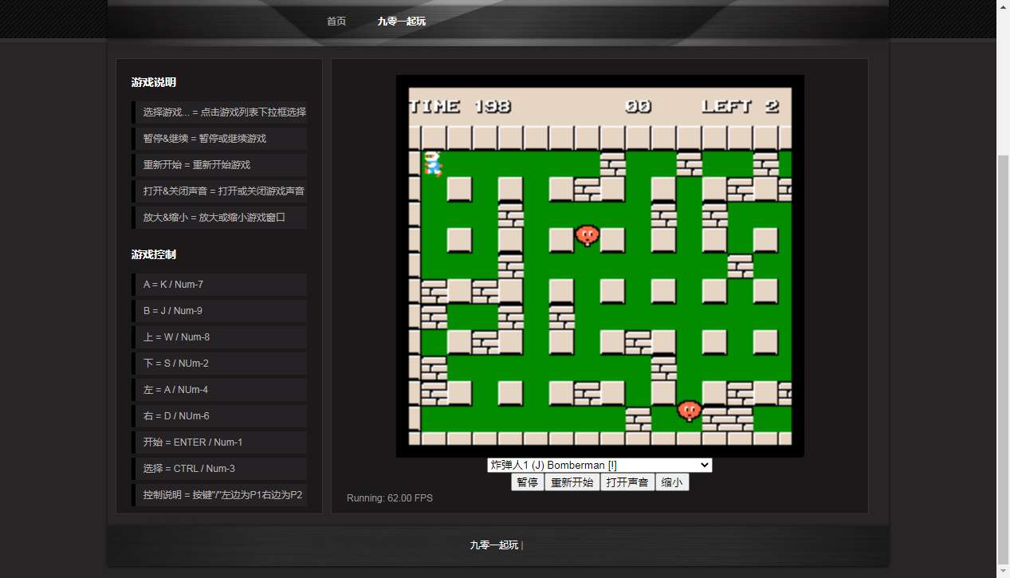Click the scrollbar up arrow
The width and height of the screenshot is (1010, 578).
[1003, 6]
